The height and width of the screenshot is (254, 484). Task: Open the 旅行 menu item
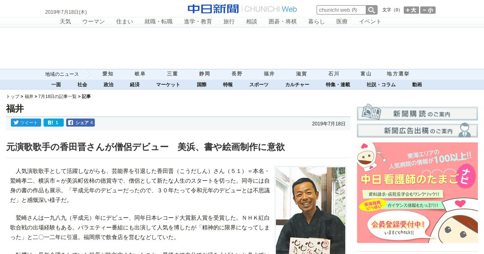click(229, 22)
